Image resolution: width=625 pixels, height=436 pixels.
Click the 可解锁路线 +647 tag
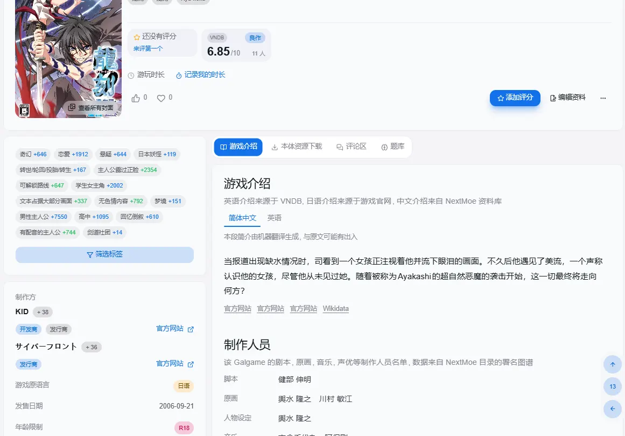coord(42,185)
